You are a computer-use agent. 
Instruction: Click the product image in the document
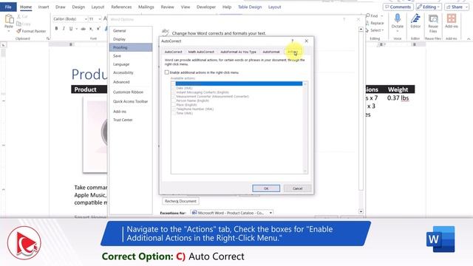coord(95,134)
